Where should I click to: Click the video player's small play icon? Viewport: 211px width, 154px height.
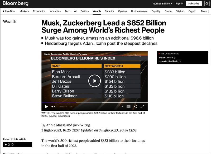[x=47, y=106]
